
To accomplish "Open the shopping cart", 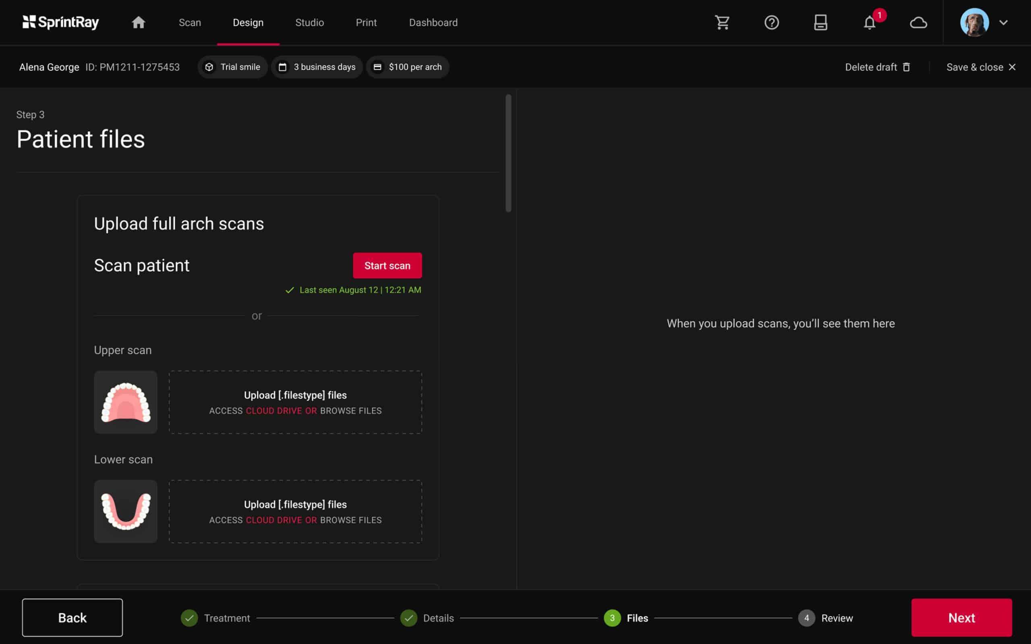I will [722, 22].
